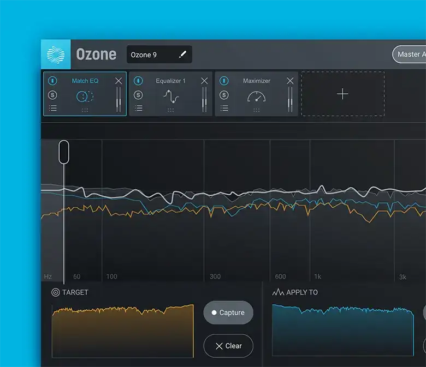Add a new module with plus slot
This screenshot has height=367, width=426.
(342, 94)
